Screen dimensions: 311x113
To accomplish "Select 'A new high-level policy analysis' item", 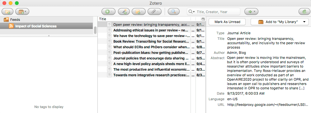I will tap(152, 64).
